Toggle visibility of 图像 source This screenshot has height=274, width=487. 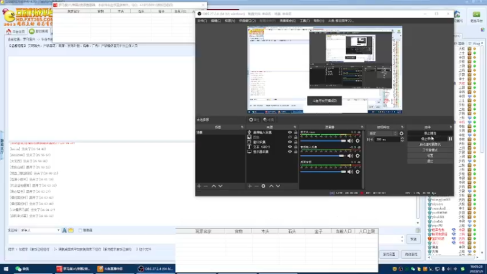click(290, 137)
